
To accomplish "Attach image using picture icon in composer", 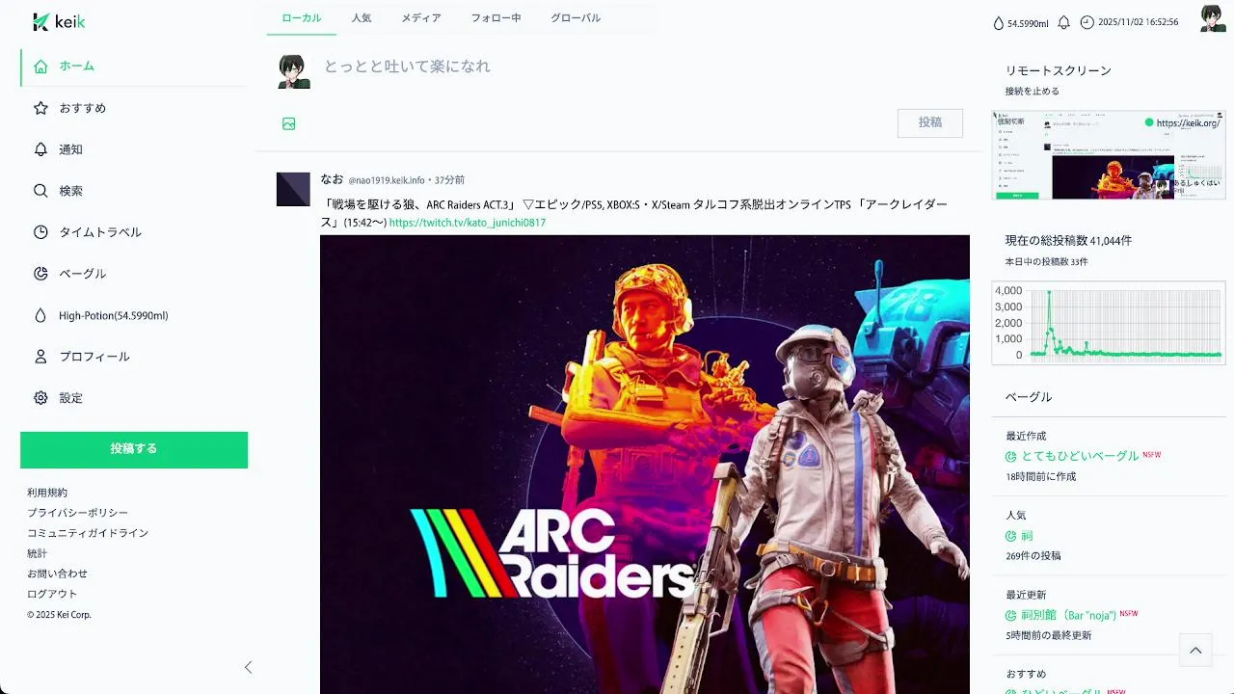I will point(289,123).
